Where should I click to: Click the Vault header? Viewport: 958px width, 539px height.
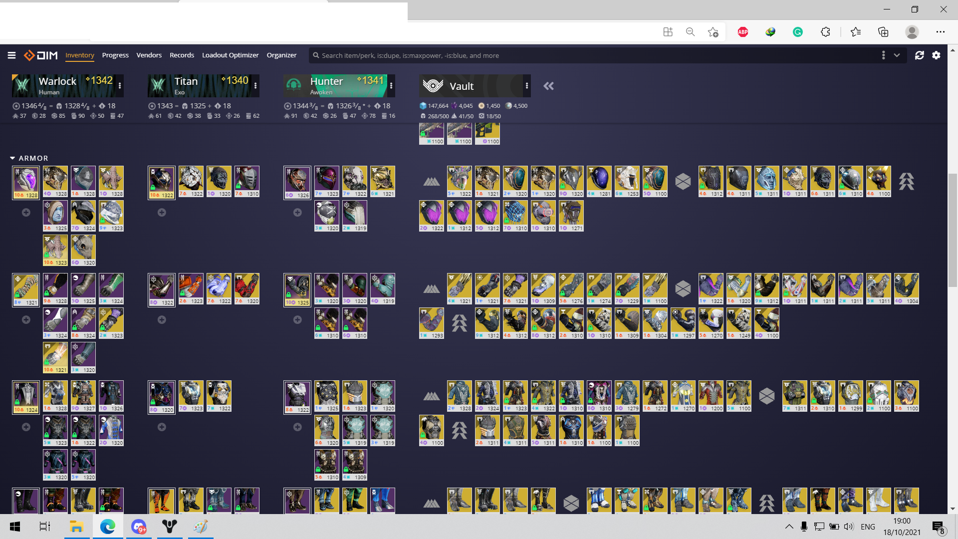click(471, 86)
